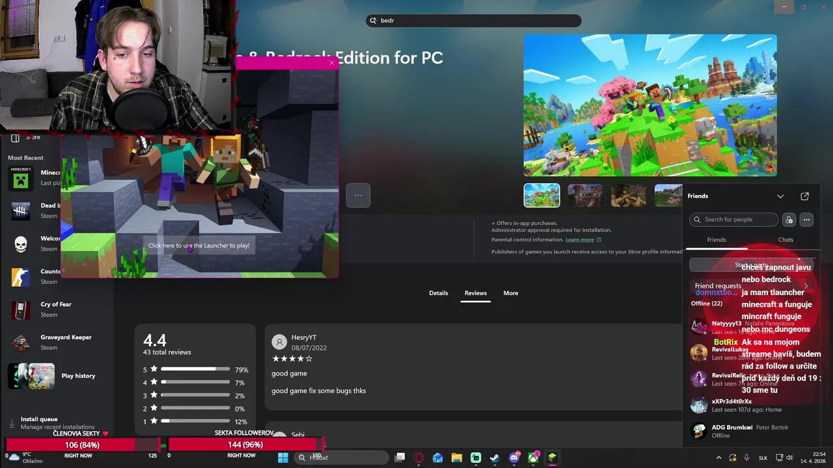
Task: Open Discord from taskbar
Action: tap(514, 458)
